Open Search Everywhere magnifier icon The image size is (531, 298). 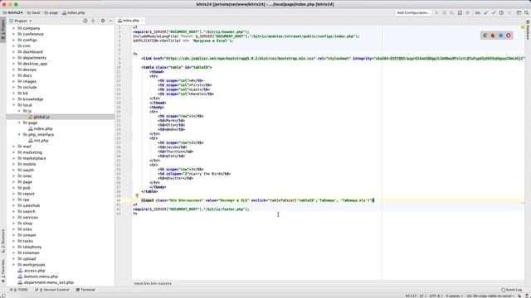tap(527, 12)
